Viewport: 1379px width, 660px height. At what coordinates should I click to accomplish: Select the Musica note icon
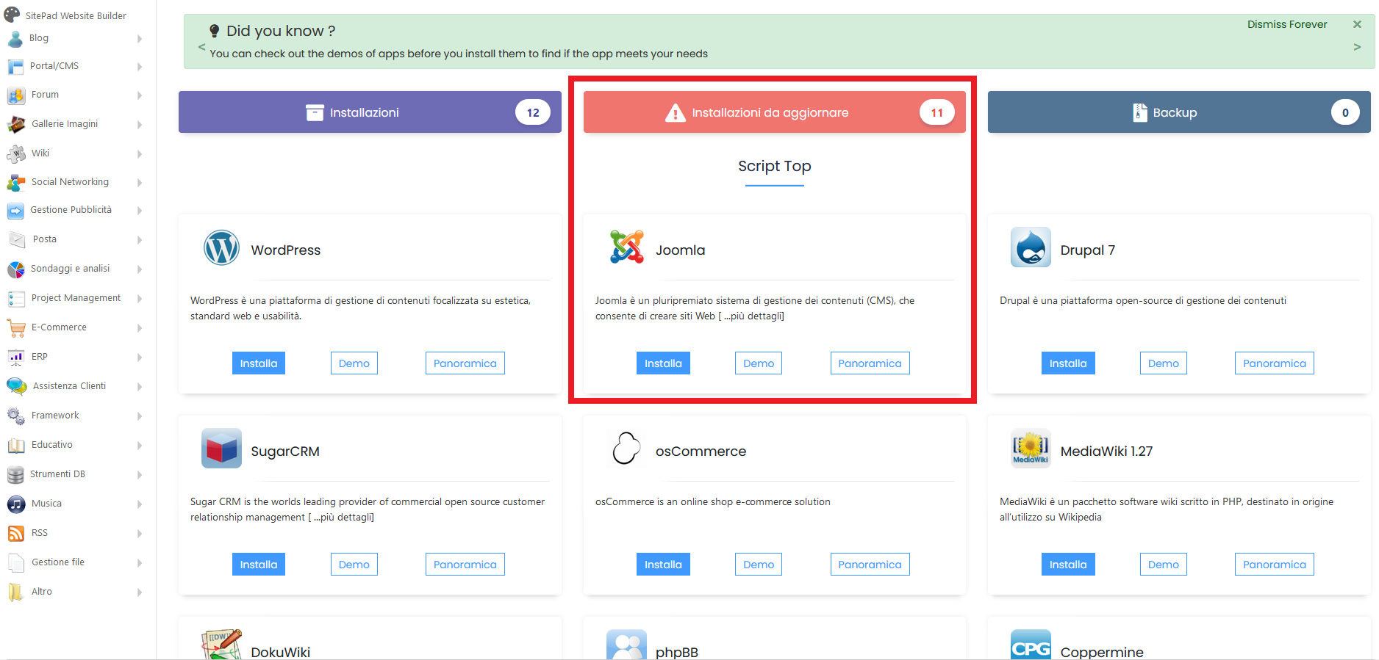(15, 504)
